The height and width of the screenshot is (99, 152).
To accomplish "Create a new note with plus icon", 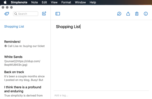I will [44, 14].
